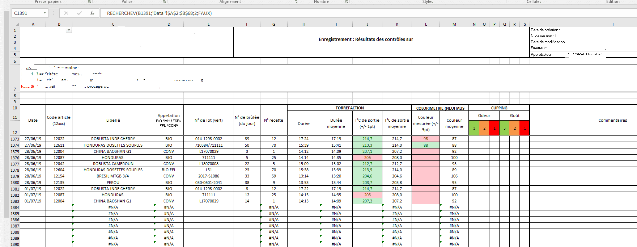Select column T header

click(613, 24)
